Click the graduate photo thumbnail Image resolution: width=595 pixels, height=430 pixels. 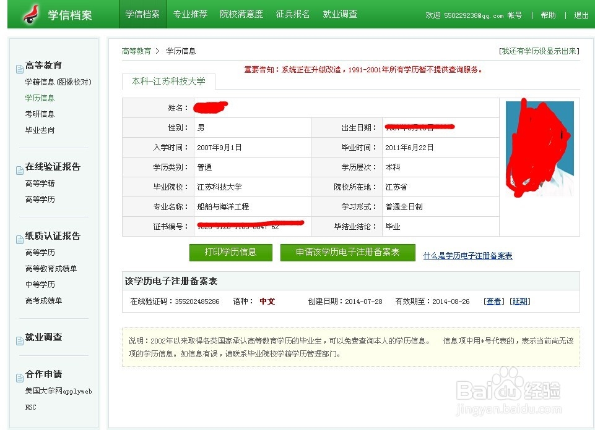pyautogui.click(x=540, y=148)
